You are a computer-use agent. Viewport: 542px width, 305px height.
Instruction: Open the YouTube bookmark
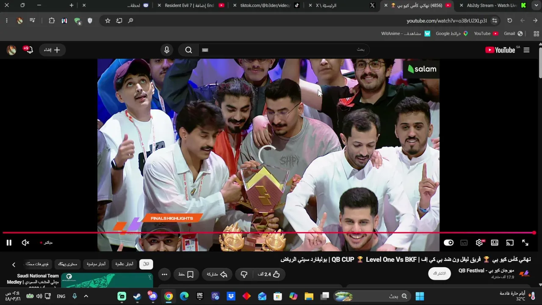[486, 33]
